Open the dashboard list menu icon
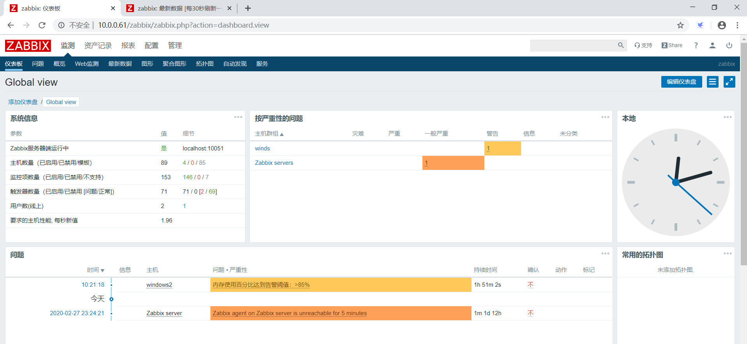This screenshot has height=344, width=747. [713, 82]
